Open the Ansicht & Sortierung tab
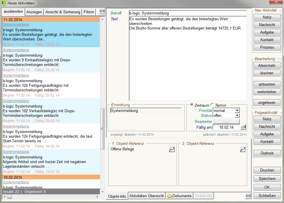 pos(63,12)
